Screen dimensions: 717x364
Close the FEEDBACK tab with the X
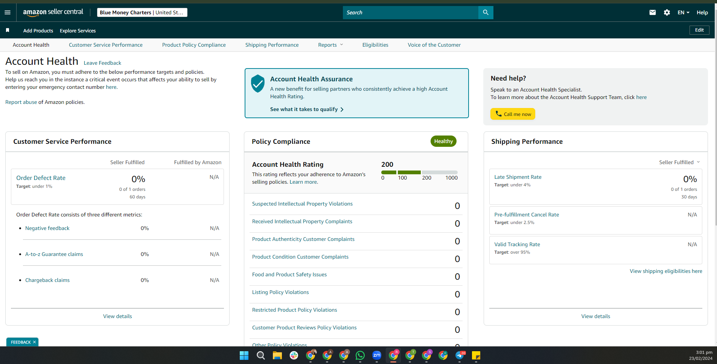coord(34,342)
